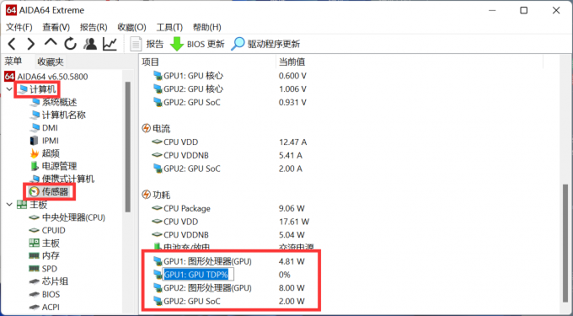
Task: Click the BIOS 更新 button
Action: point(197,44)
